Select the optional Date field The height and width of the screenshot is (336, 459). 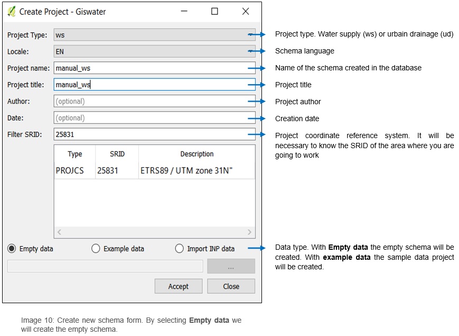154,118
